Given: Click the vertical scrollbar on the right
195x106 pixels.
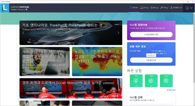Looking at the screenshot, I should [194, 48].
